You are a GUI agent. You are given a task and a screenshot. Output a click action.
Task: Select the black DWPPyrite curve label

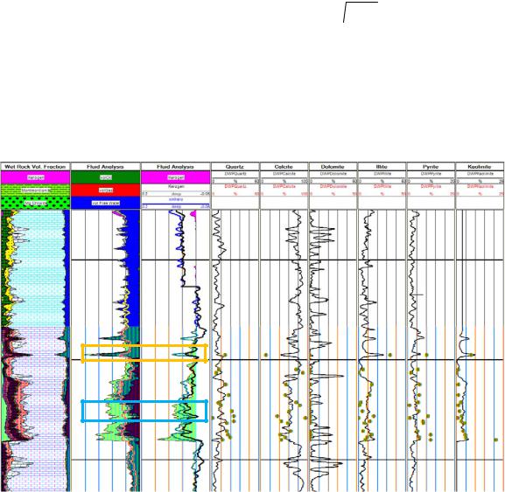pyautogui.click(x=431, y=174)
